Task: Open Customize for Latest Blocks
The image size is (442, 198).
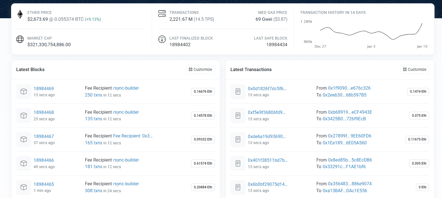Action: (200, 69)
